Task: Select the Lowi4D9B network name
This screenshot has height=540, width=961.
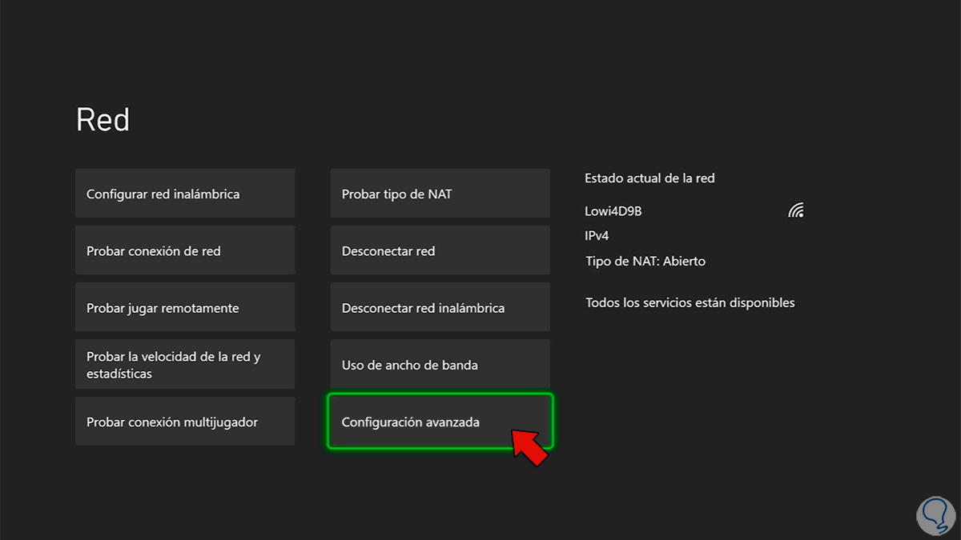Action: (613, 211)
